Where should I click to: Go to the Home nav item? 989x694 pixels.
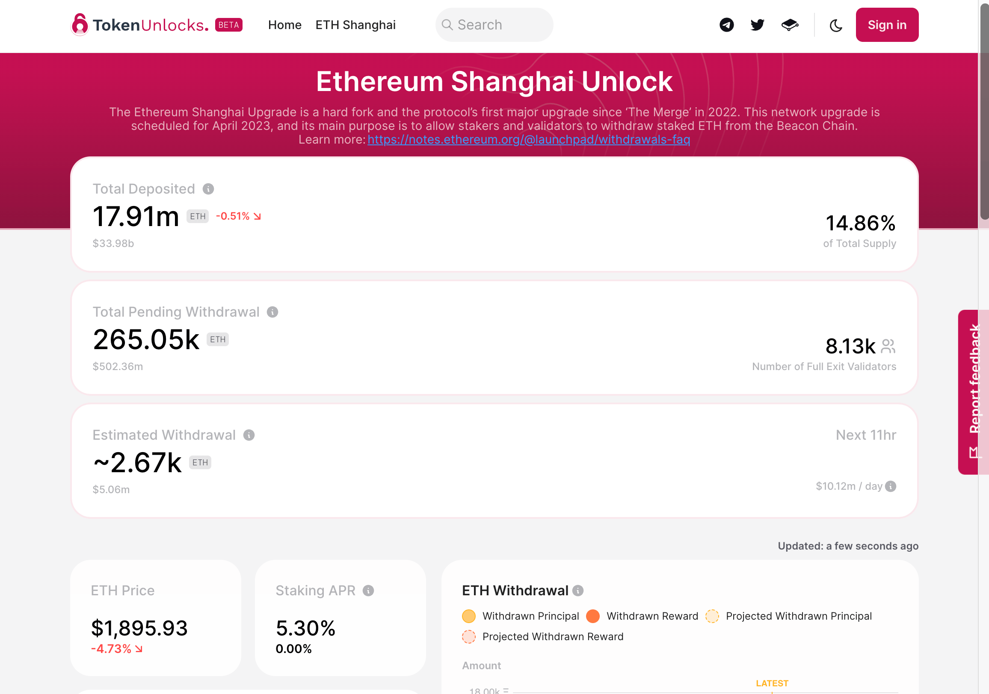pyautogui.click(x=284, y=25)
